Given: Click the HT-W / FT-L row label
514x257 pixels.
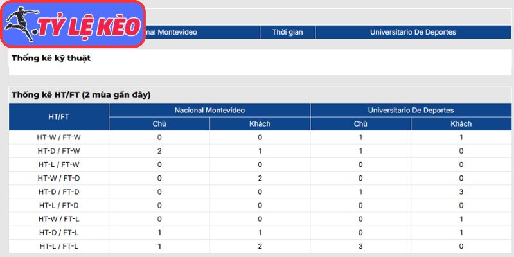Looking at the screenshot, I should pos(59,219).
